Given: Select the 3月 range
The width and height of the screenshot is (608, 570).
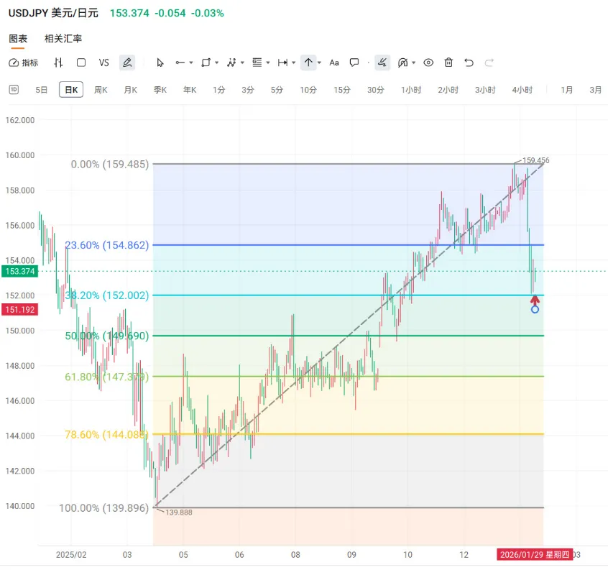Looking at the screenshot, I should (596, 90).
